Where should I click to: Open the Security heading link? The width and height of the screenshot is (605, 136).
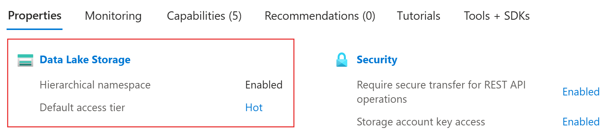pos(377,60)
